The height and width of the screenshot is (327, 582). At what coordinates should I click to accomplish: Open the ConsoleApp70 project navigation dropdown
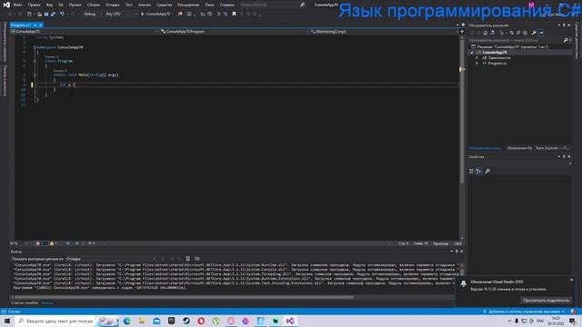click(x=85, y=32)
